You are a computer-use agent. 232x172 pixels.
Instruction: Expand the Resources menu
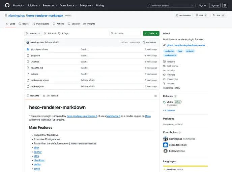(50, 5)
